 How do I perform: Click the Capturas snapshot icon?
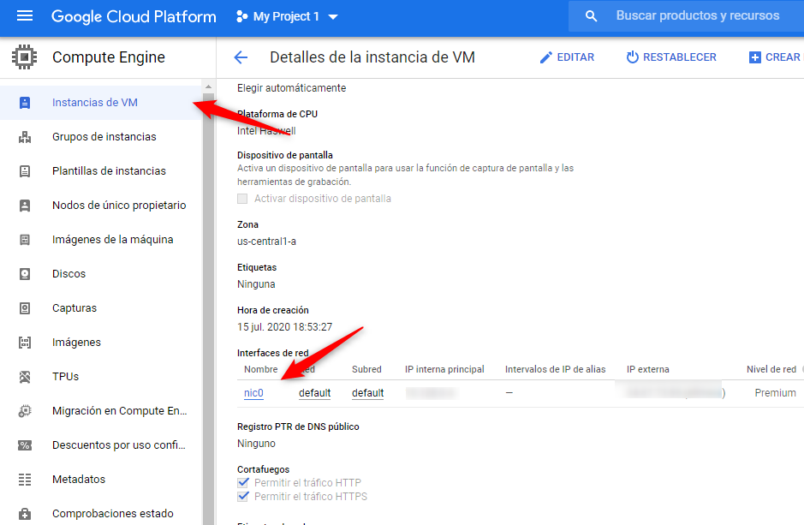pos(25,308)
